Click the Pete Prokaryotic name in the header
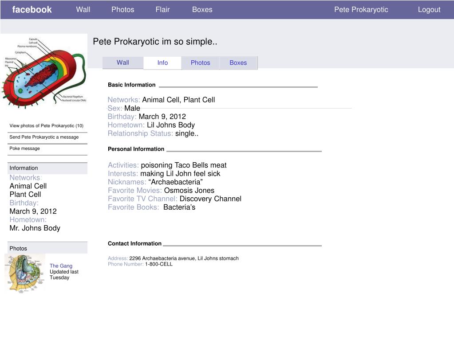454x340 pixels. [x=361, y=10]
